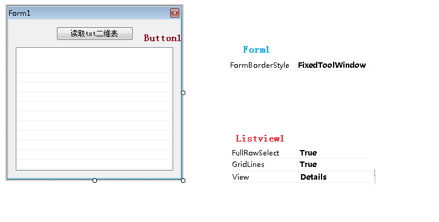The image size is (439, 222).
Task: Click the Details value of View
Action: pos(313,177)
